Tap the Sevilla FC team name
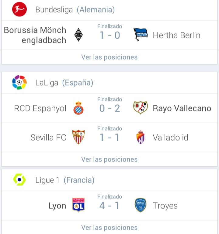Image resolution: width=219 pixels, height=234 pixels. click(48, 138)
